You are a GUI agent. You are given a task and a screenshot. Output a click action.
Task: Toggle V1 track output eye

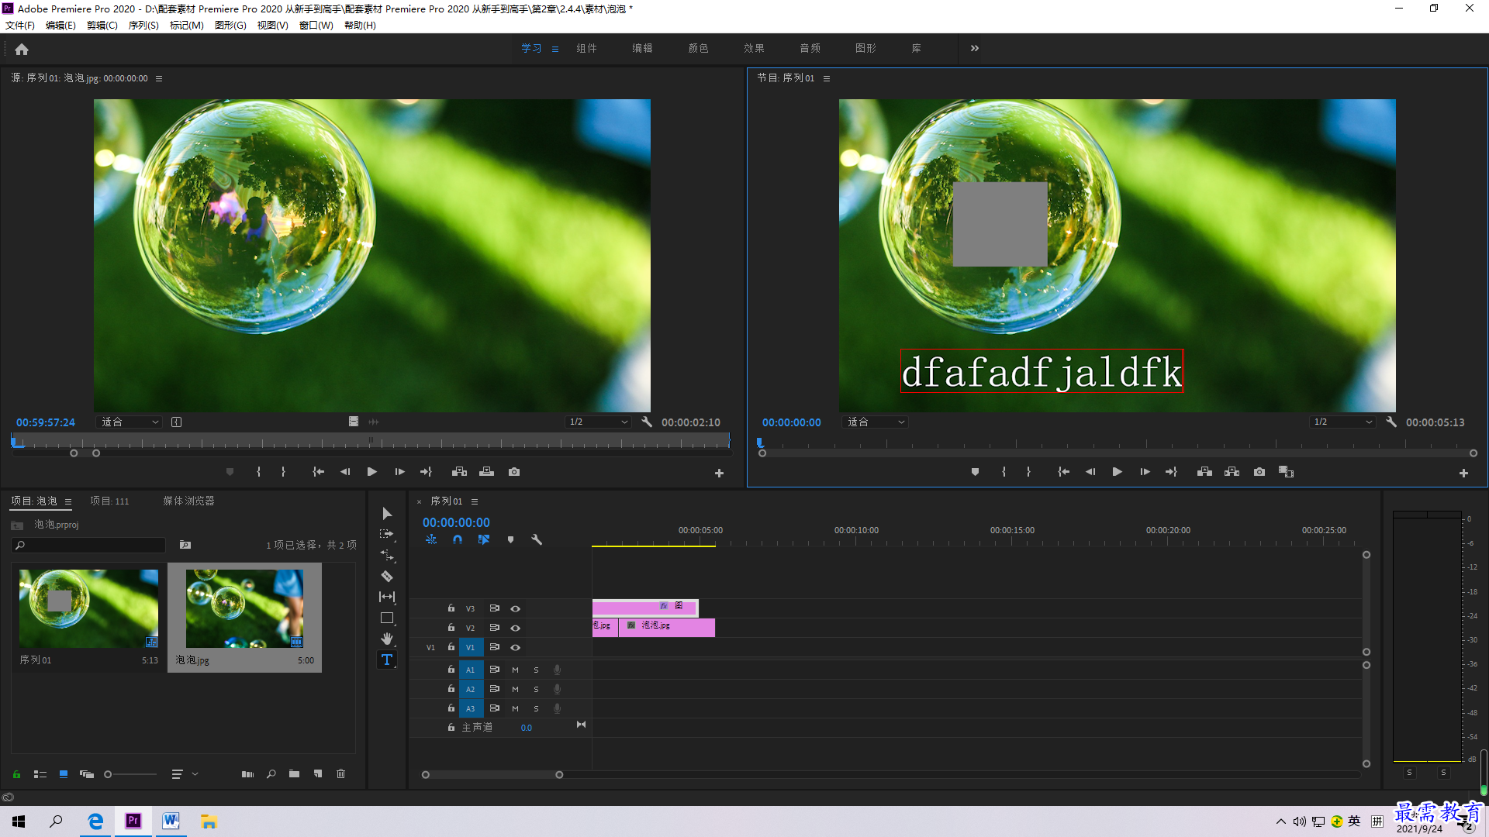[x=515, y=648]
